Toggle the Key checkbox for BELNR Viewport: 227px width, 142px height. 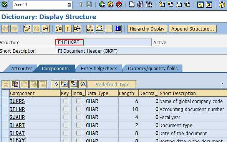click(66, 109)
